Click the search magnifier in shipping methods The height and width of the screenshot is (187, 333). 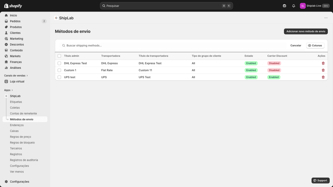pyautogui.click(x=63, y=45)
